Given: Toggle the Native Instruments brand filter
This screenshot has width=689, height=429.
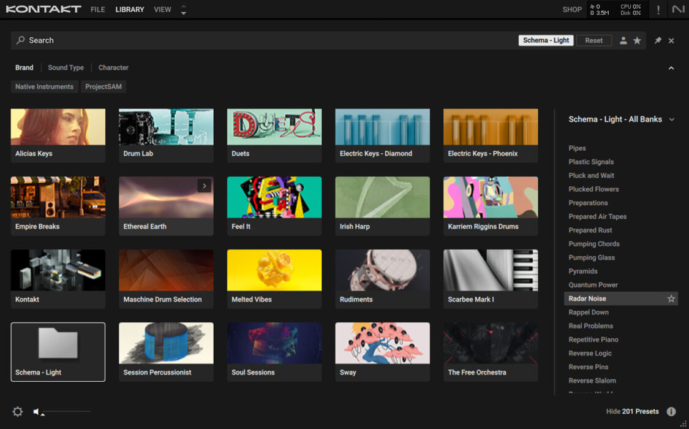Looking at the screenshot, I should pos(43,86).
